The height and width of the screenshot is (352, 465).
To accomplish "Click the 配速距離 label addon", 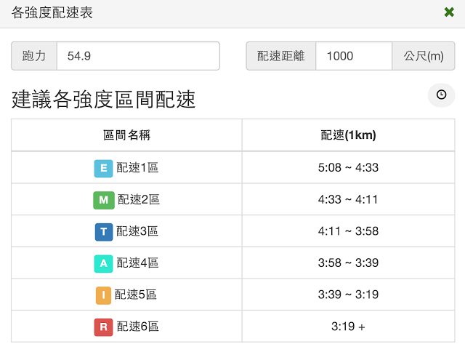I will pyautogui.click(x=281, y=56).
